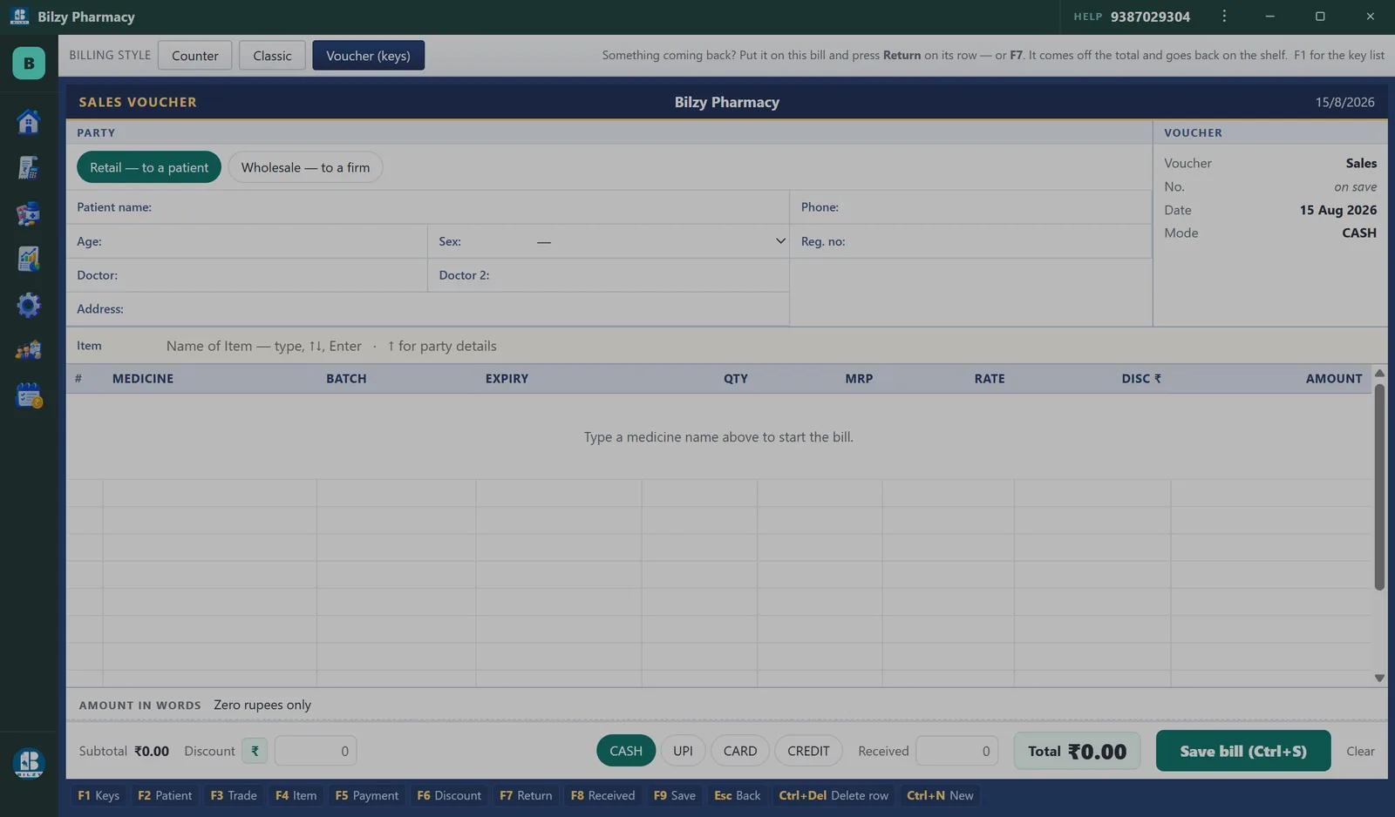Open the Home dashboard icon
This screenshot has width=1395, height=817.
[x=29, y=122]
